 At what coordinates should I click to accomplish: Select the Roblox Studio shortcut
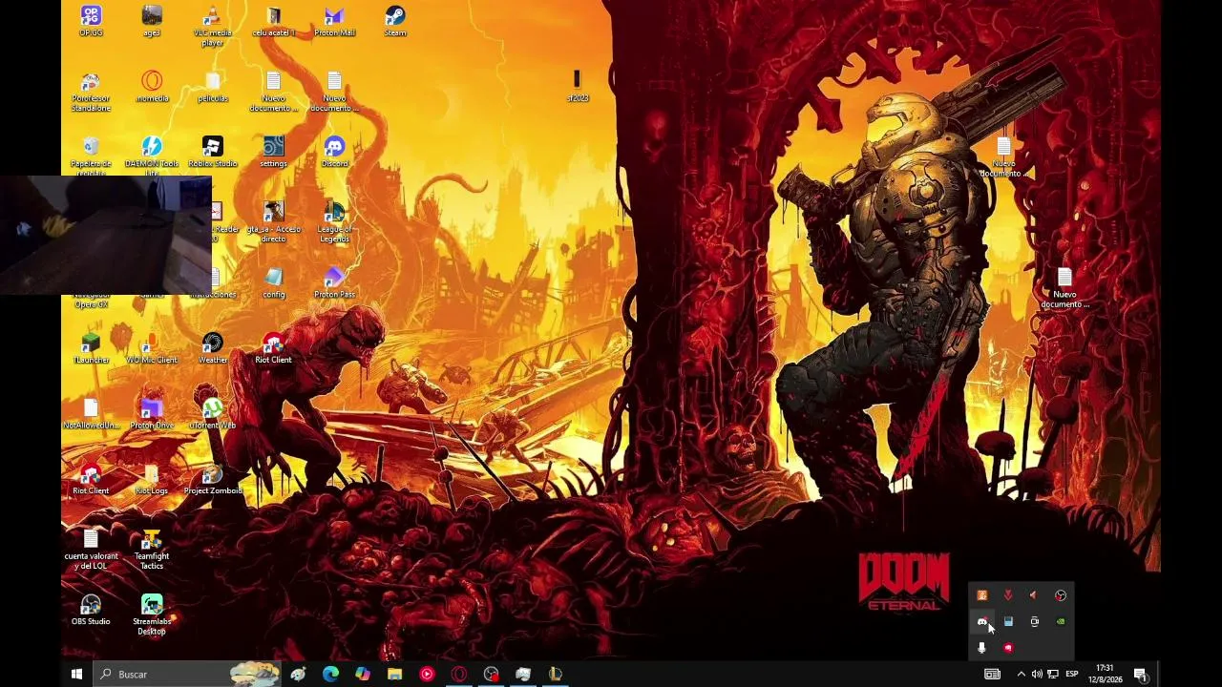(213, 152)
